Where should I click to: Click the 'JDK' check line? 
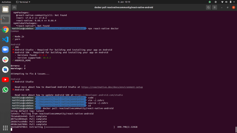[x=15, y=47]
